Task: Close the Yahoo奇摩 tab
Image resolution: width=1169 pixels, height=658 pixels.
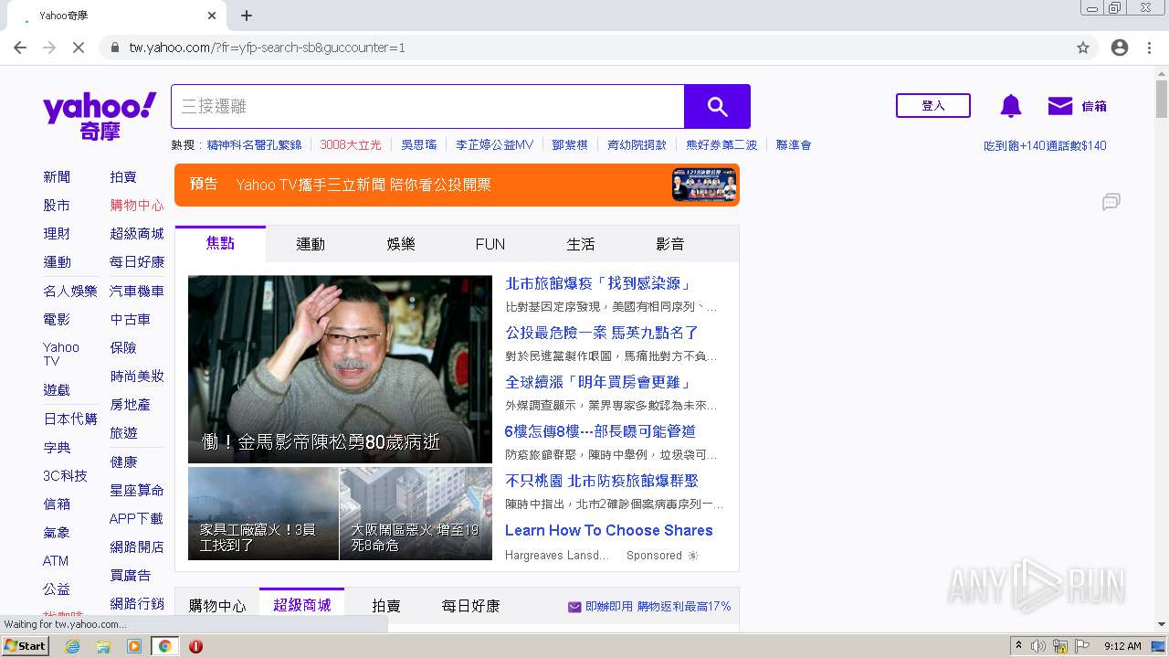Action: point(212,16)
